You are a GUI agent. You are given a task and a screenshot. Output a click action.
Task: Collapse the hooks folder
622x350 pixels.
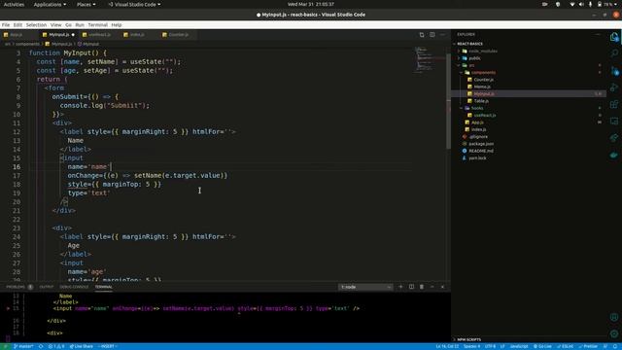pos(477,108)
